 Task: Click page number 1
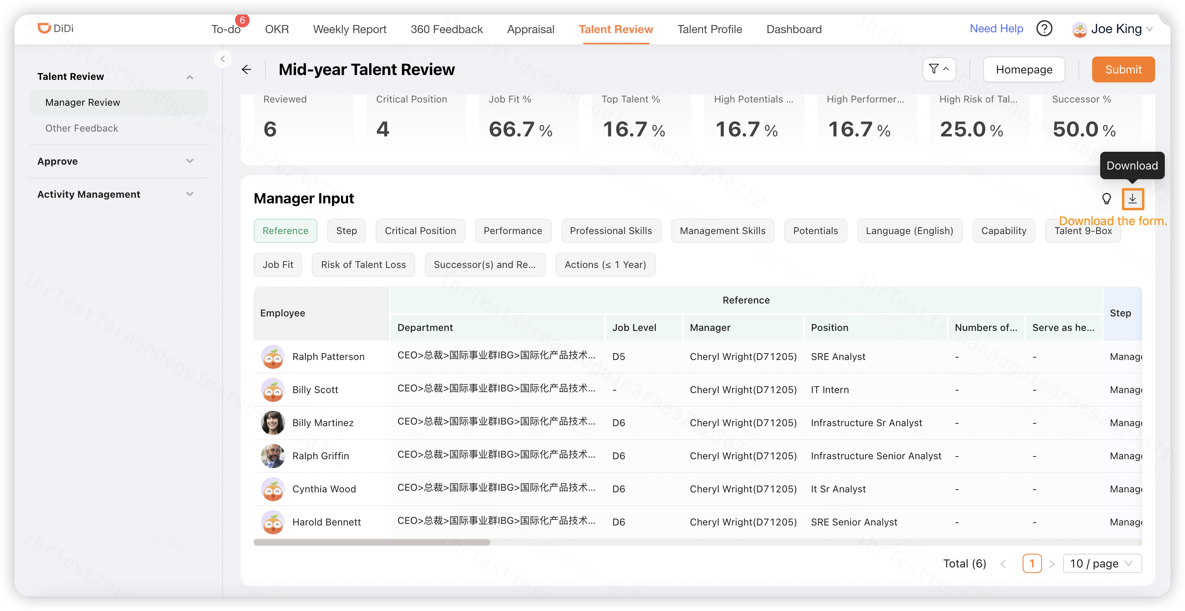tap(1032, 564)
